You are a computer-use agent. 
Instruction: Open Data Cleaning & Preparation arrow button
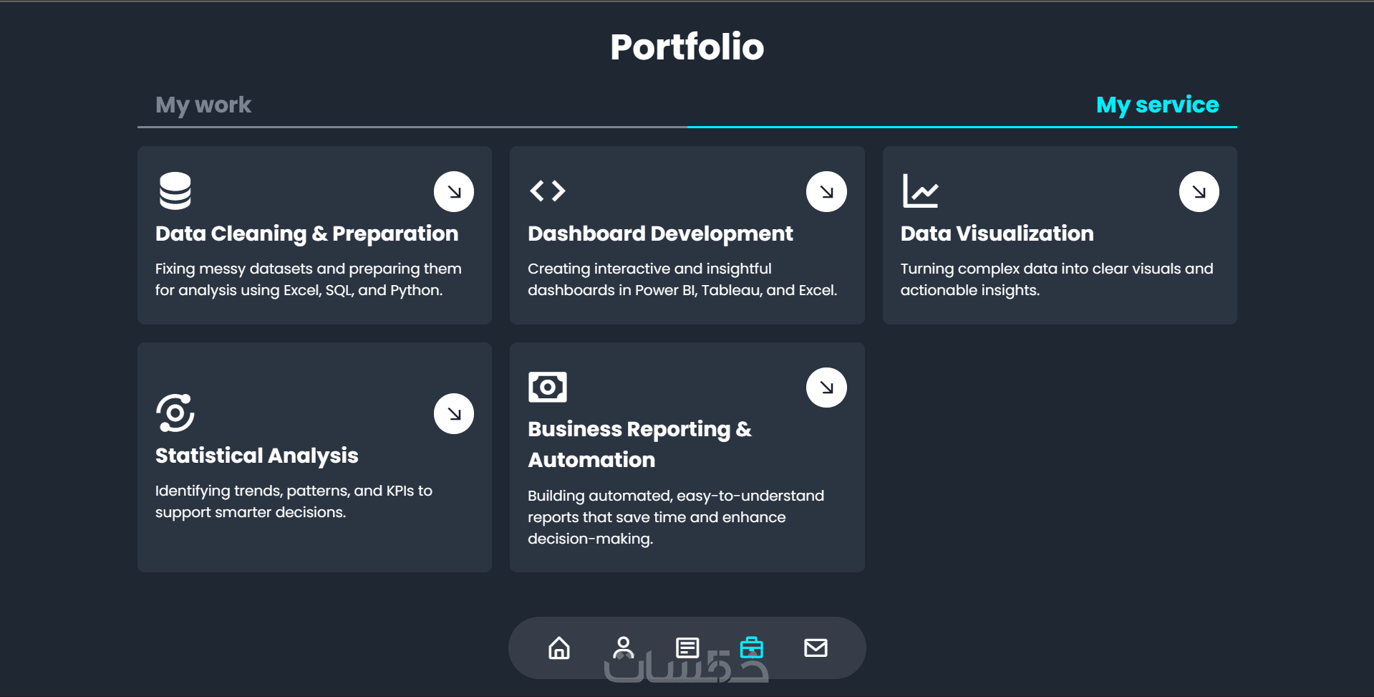[454, 192]
